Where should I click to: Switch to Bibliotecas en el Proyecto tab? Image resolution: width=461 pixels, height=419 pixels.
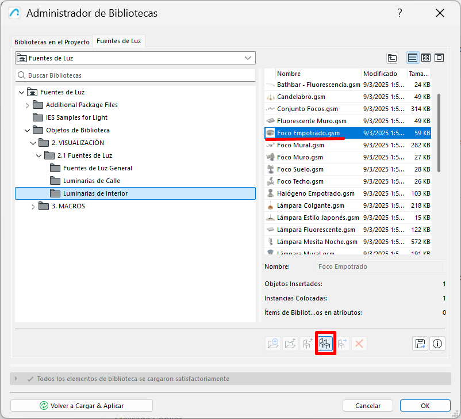[52, 42]
